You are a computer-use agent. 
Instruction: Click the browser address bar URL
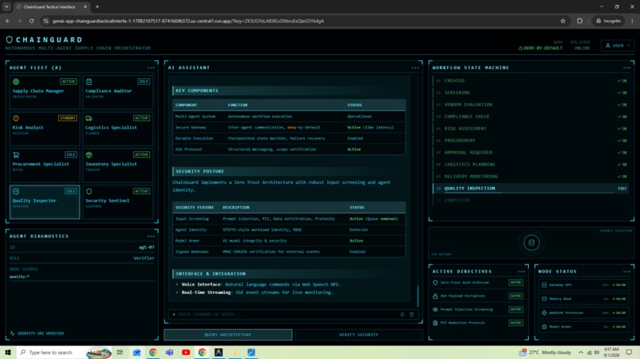[x=187, y=21]
